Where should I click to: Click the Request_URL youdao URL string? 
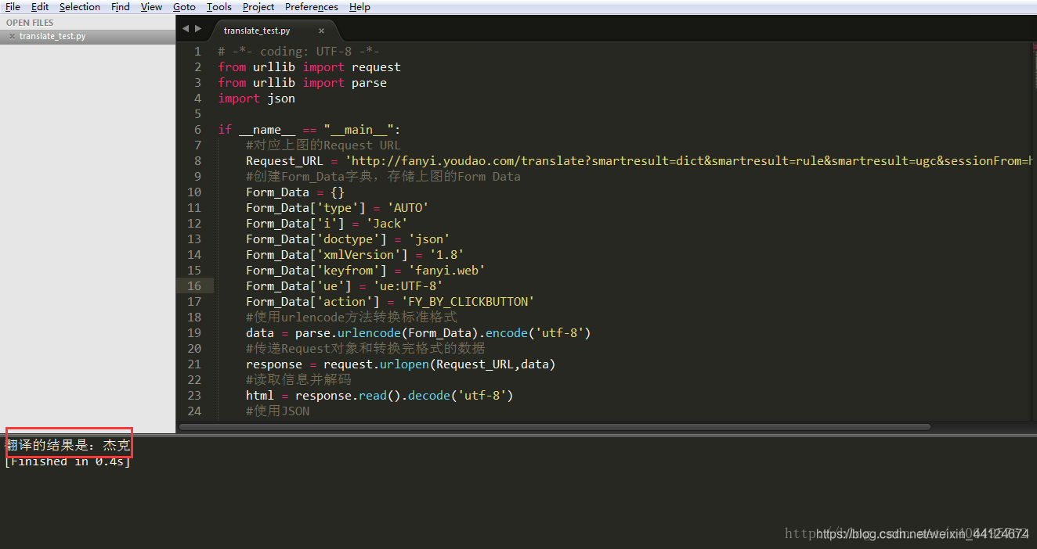coord(689,161)
